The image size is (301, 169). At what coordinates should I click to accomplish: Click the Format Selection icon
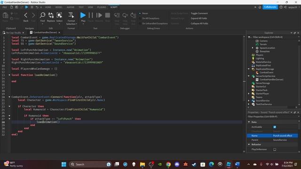click(x=71, y=15)
